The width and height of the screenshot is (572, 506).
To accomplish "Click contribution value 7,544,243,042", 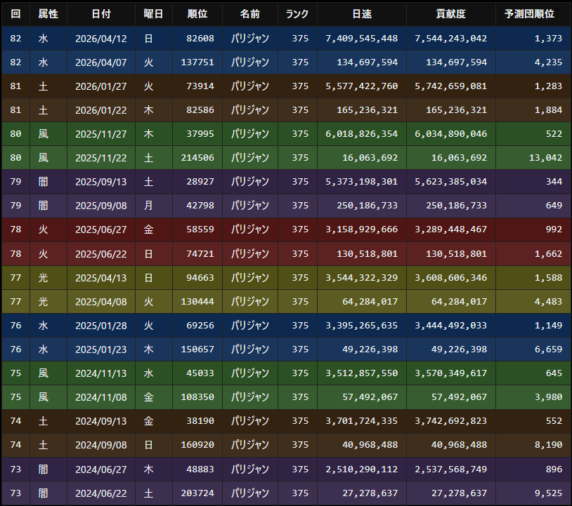I will coord(450,39).
